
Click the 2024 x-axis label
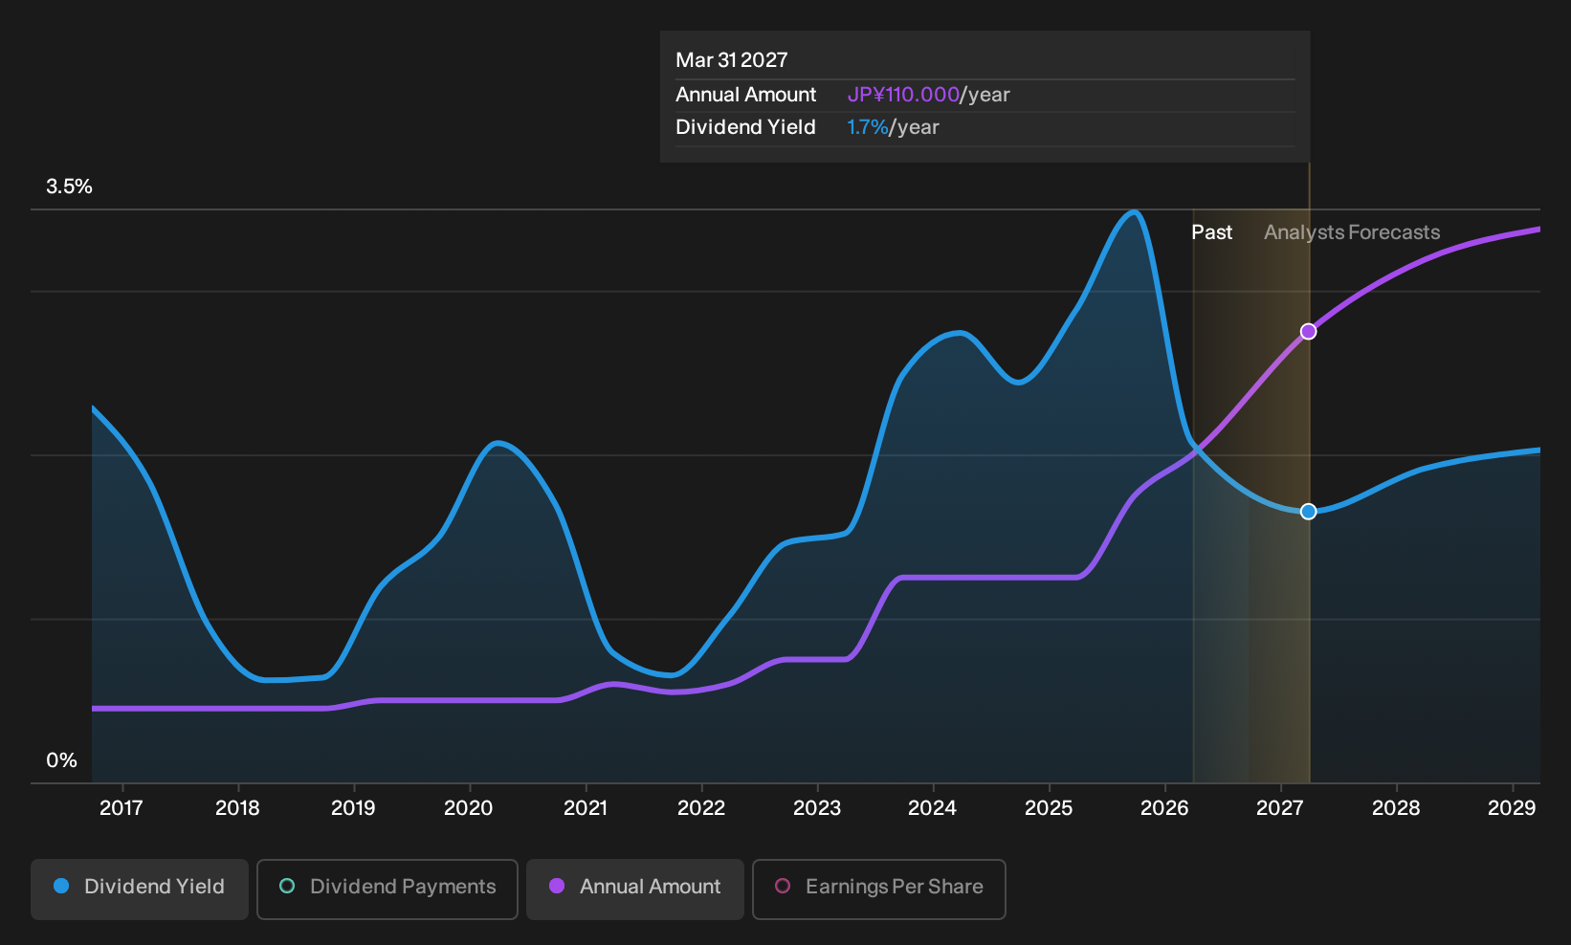(933, 808)
